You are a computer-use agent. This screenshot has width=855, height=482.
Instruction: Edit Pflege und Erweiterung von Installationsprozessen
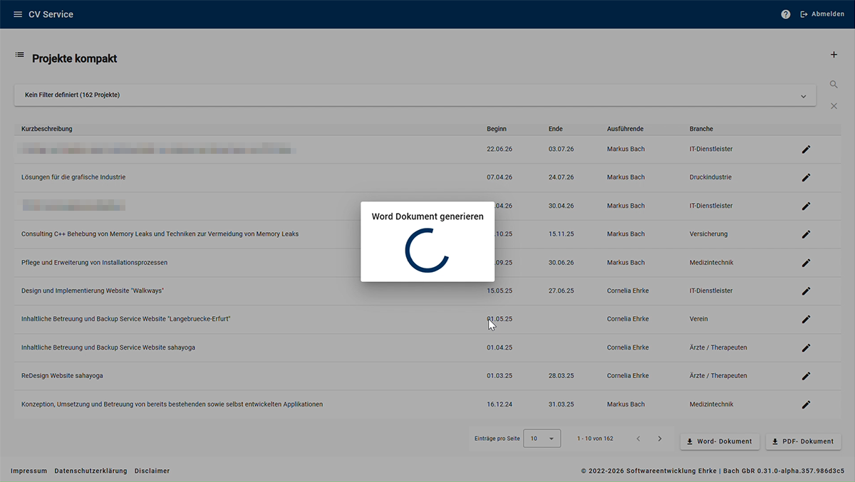(x=806, y=263)
